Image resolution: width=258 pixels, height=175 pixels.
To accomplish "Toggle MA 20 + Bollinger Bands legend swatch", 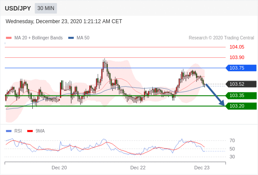I will (9, 38).
